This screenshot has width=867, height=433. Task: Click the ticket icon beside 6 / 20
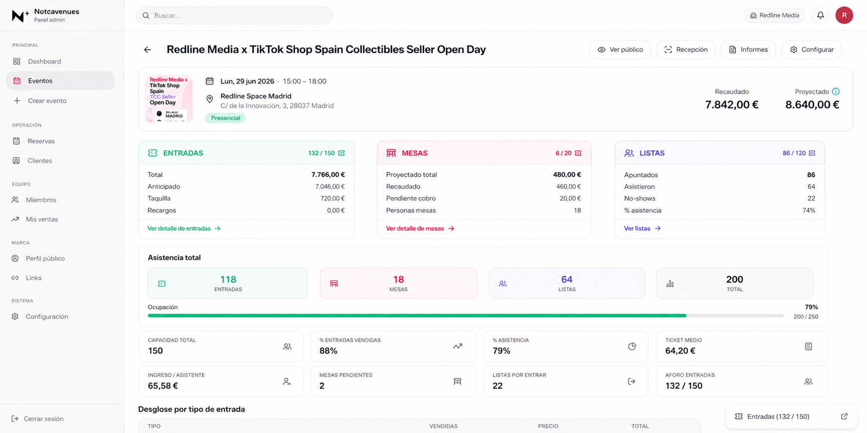click(x=578, y=153)
